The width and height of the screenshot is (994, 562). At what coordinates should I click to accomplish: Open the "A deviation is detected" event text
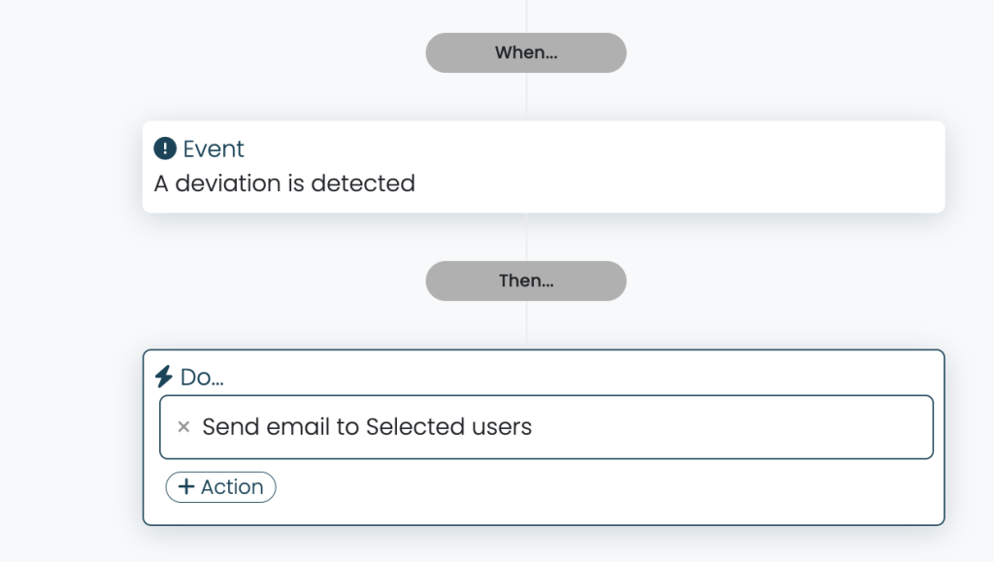(284, 182)
